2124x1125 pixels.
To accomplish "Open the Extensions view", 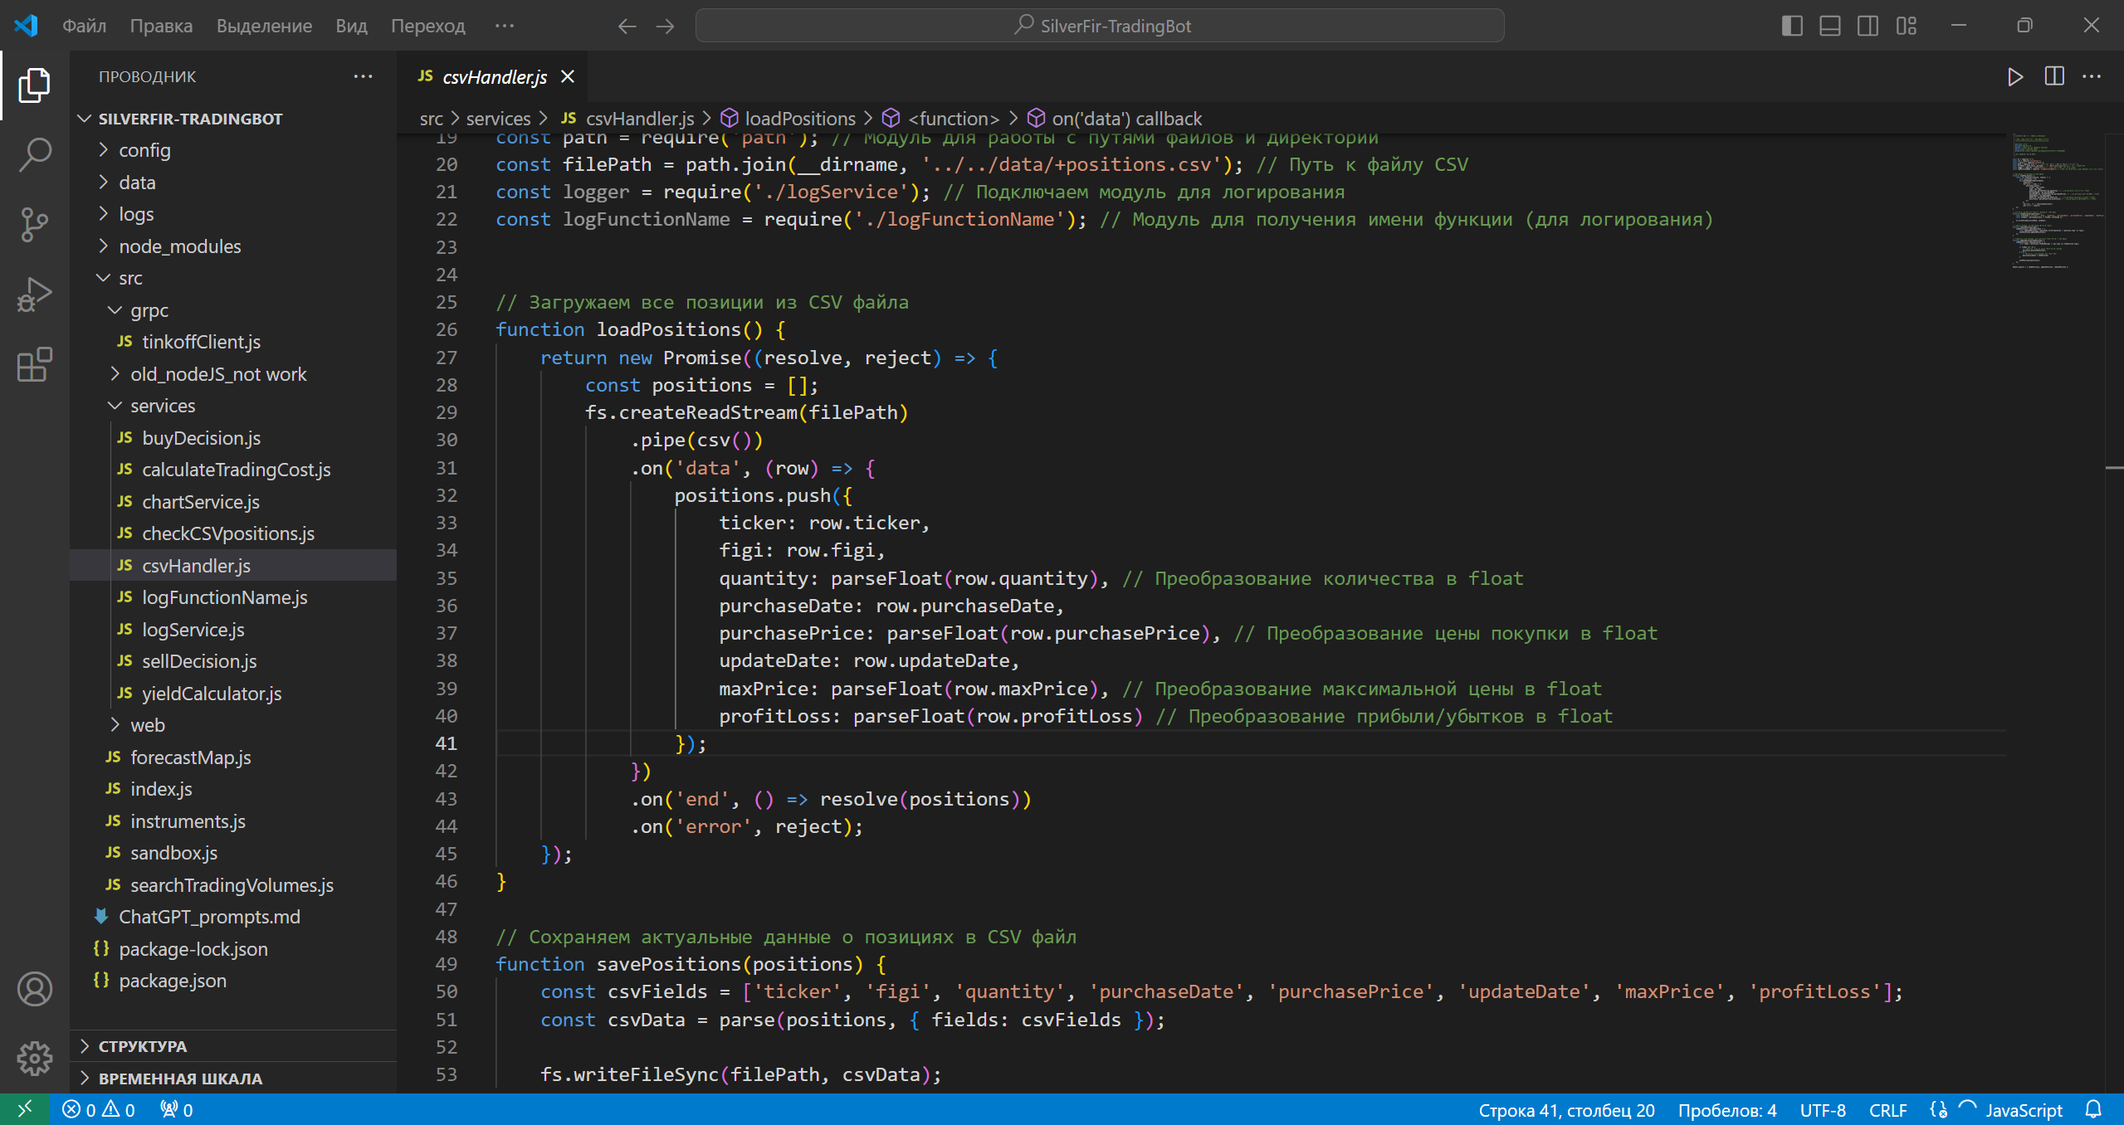I will pos(34,364).
